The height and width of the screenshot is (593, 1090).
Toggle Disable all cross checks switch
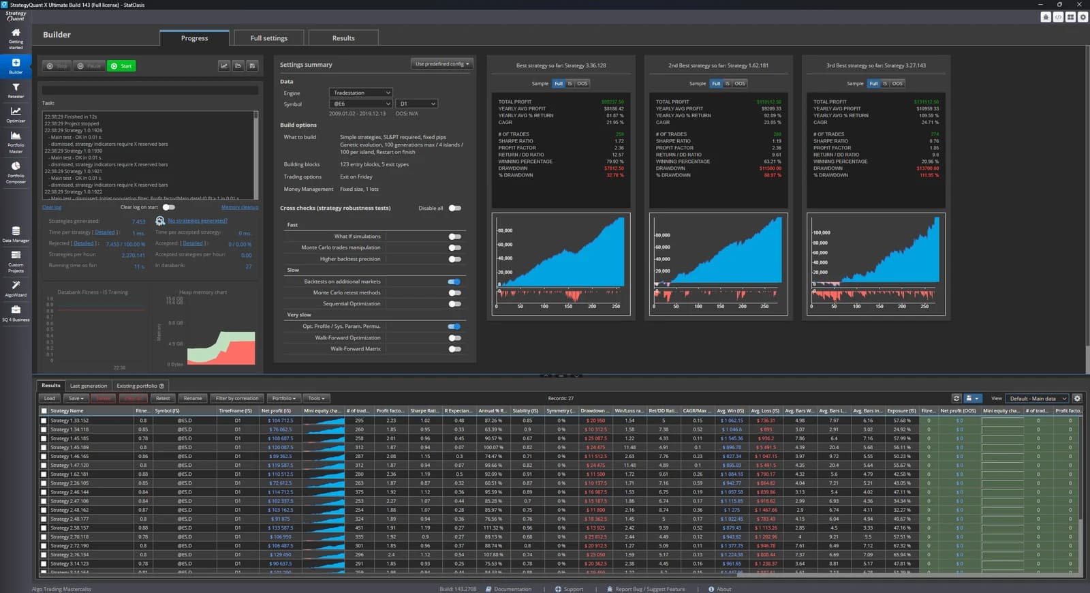point(455,208)
